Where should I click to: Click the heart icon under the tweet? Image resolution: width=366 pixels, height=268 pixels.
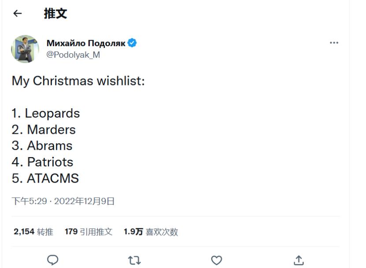(215, 260)
